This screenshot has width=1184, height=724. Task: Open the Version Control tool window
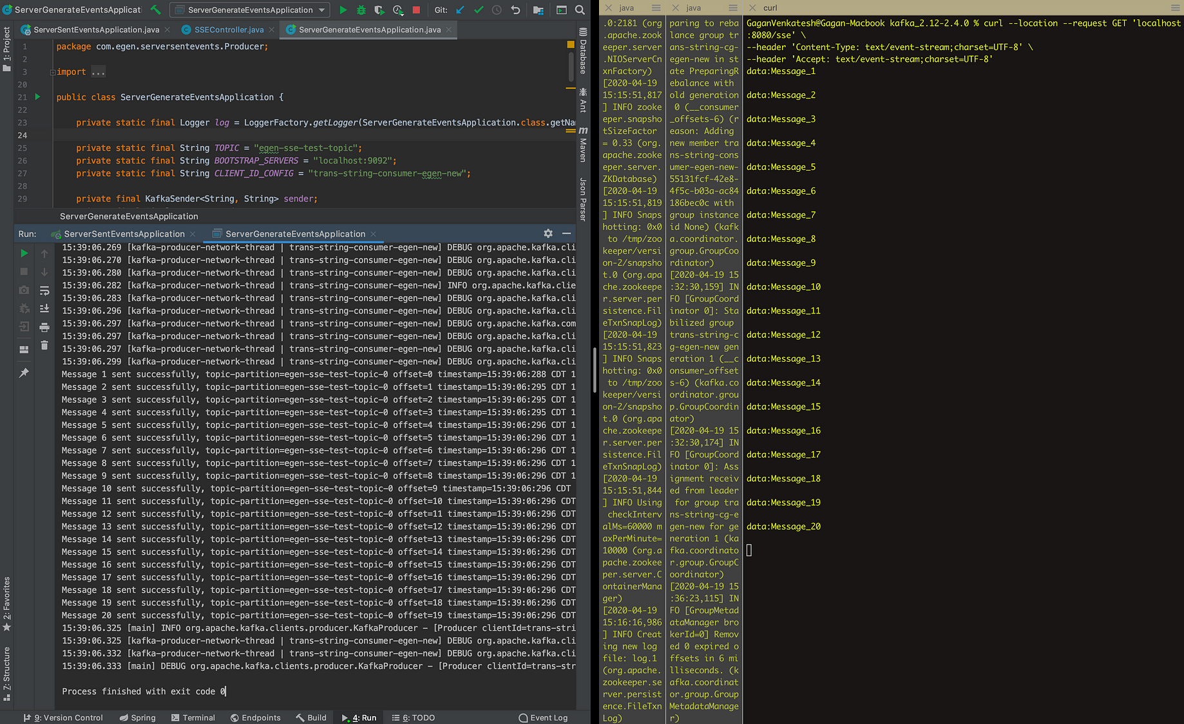(63, 718)
